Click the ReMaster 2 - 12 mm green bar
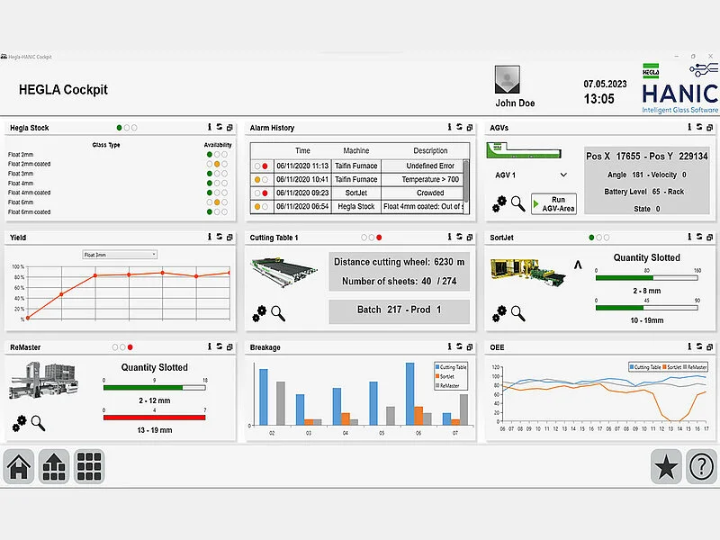Screen dimensions: 720x540 (x=154, y=388)
